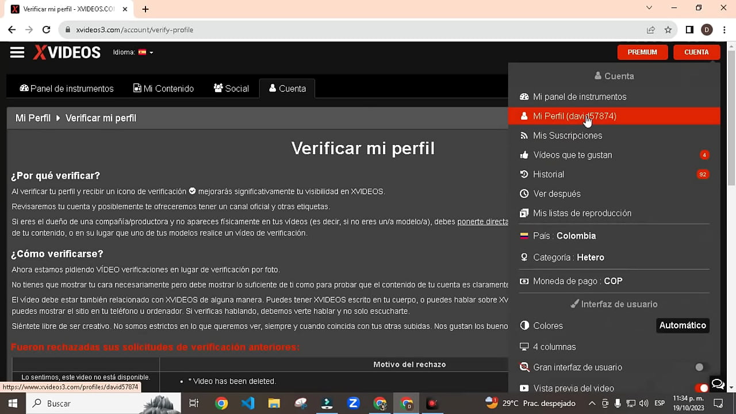The width and height of the screenshot is (736, 414).
Task: Open the volume control icon
Action: click(643, 404)
